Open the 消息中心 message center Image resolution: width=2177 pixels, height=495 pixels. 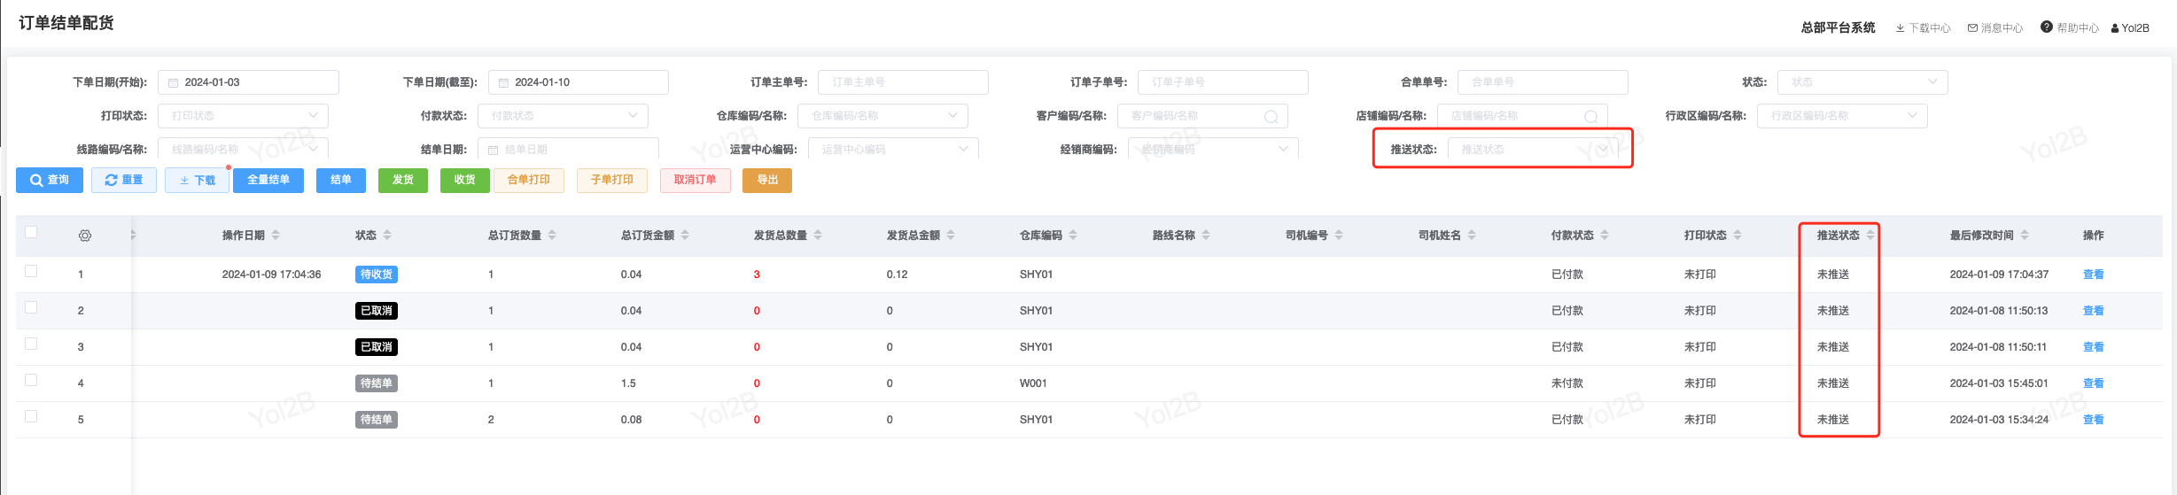[1995, 28]
